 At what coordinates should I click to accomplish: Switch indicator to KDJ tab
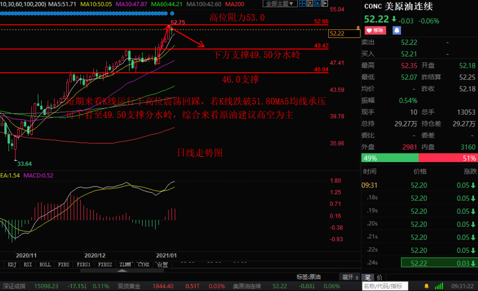pyautogui.click(x=12, y=265)
